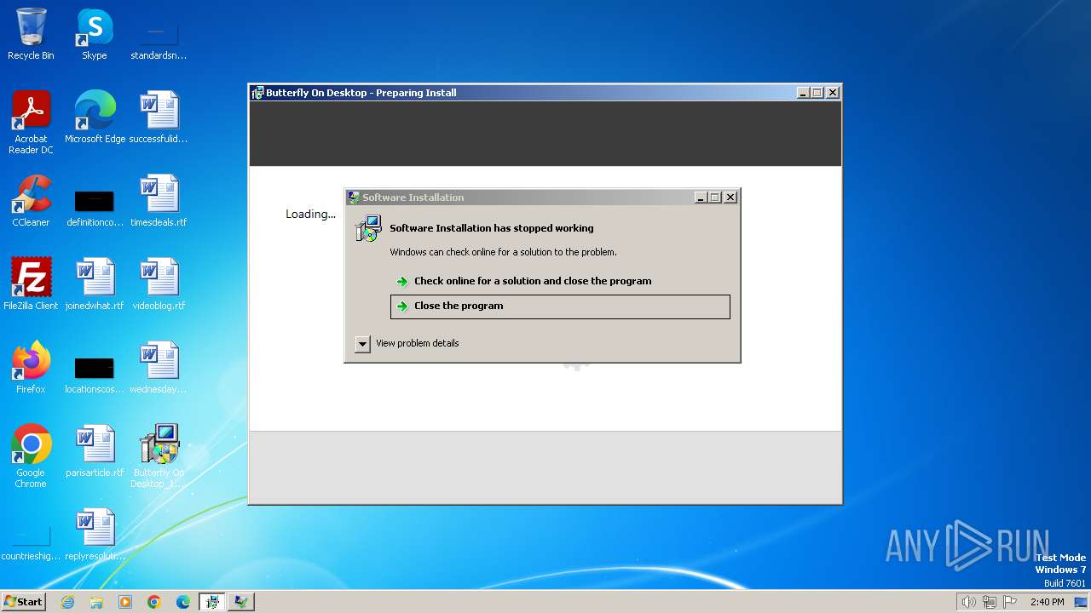This screenshot has width=1091, height=613.
Task: Select FileZilla Client desktop shortcut
Action: coord(31,284)
